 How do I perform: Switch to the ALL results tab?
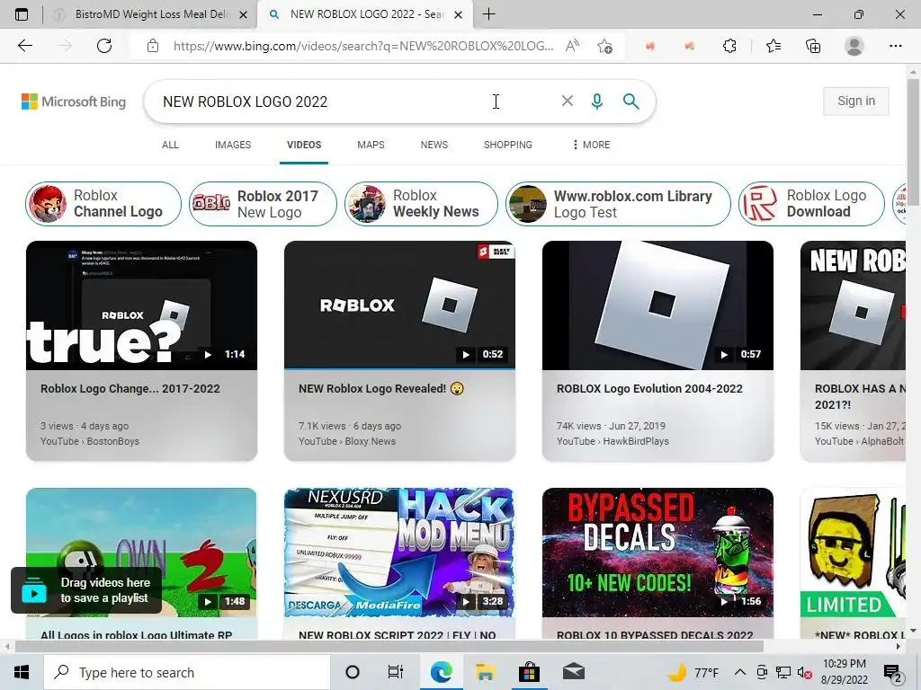tap(170, 145)
